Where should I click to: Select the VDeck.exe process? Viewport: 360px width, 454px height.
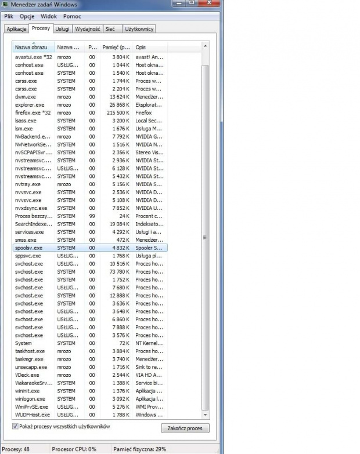pos(90,375)
